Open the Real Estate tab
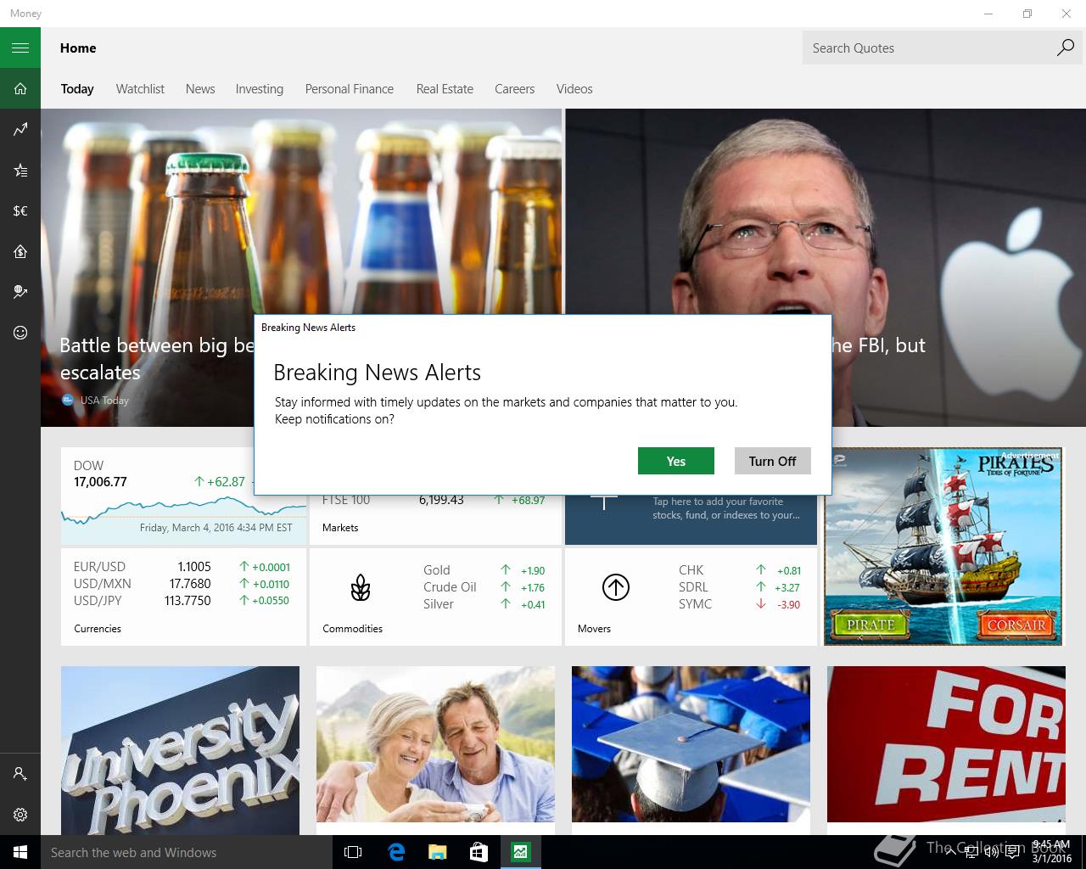1086x869 pixels. pyautogui.click(x=445, y=89)
